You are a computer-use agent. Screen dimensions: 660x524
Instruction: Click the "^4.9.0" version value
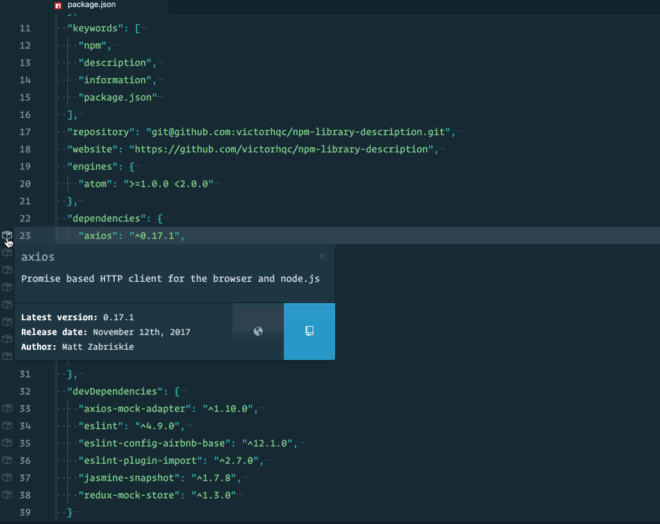coord(158,425)
